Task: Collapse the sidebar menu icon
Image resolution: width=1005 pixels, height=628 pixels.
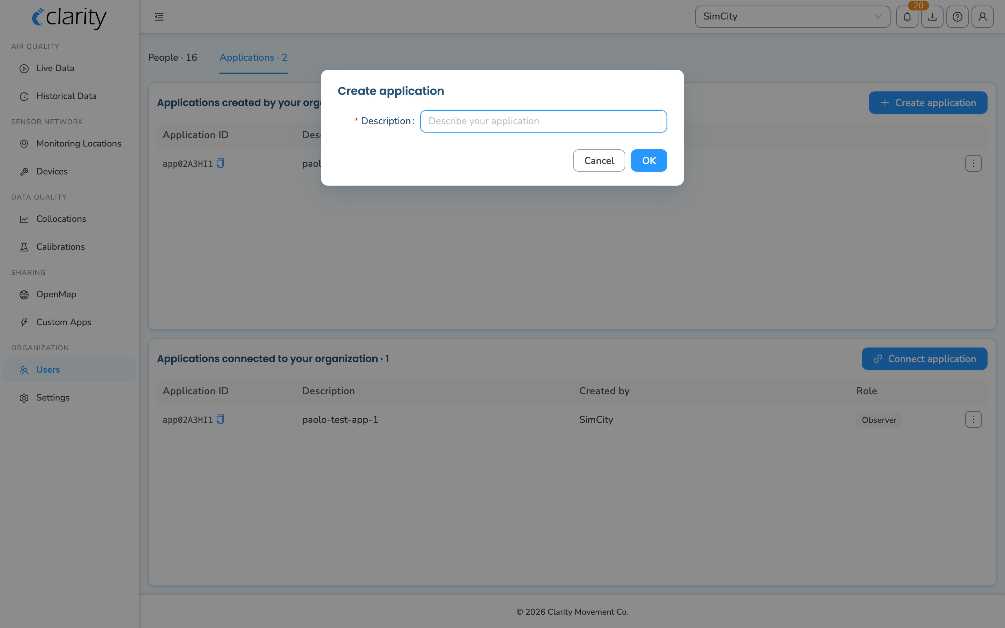Action: 159,17
